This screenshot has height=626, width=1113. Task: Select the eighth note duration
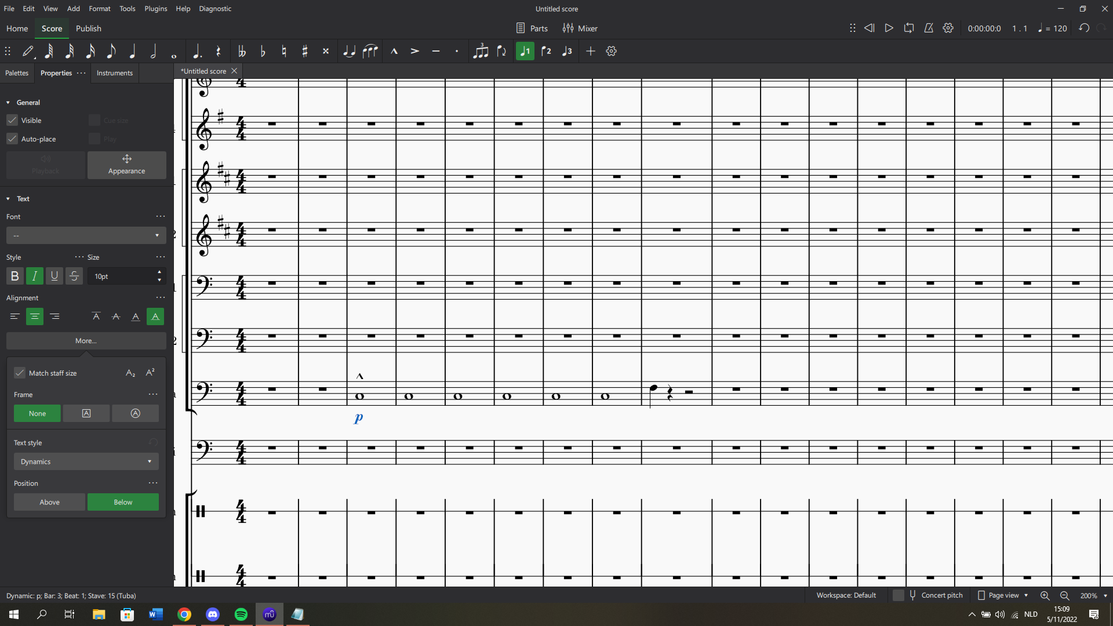pyautogui.click(x=111, y=51)
